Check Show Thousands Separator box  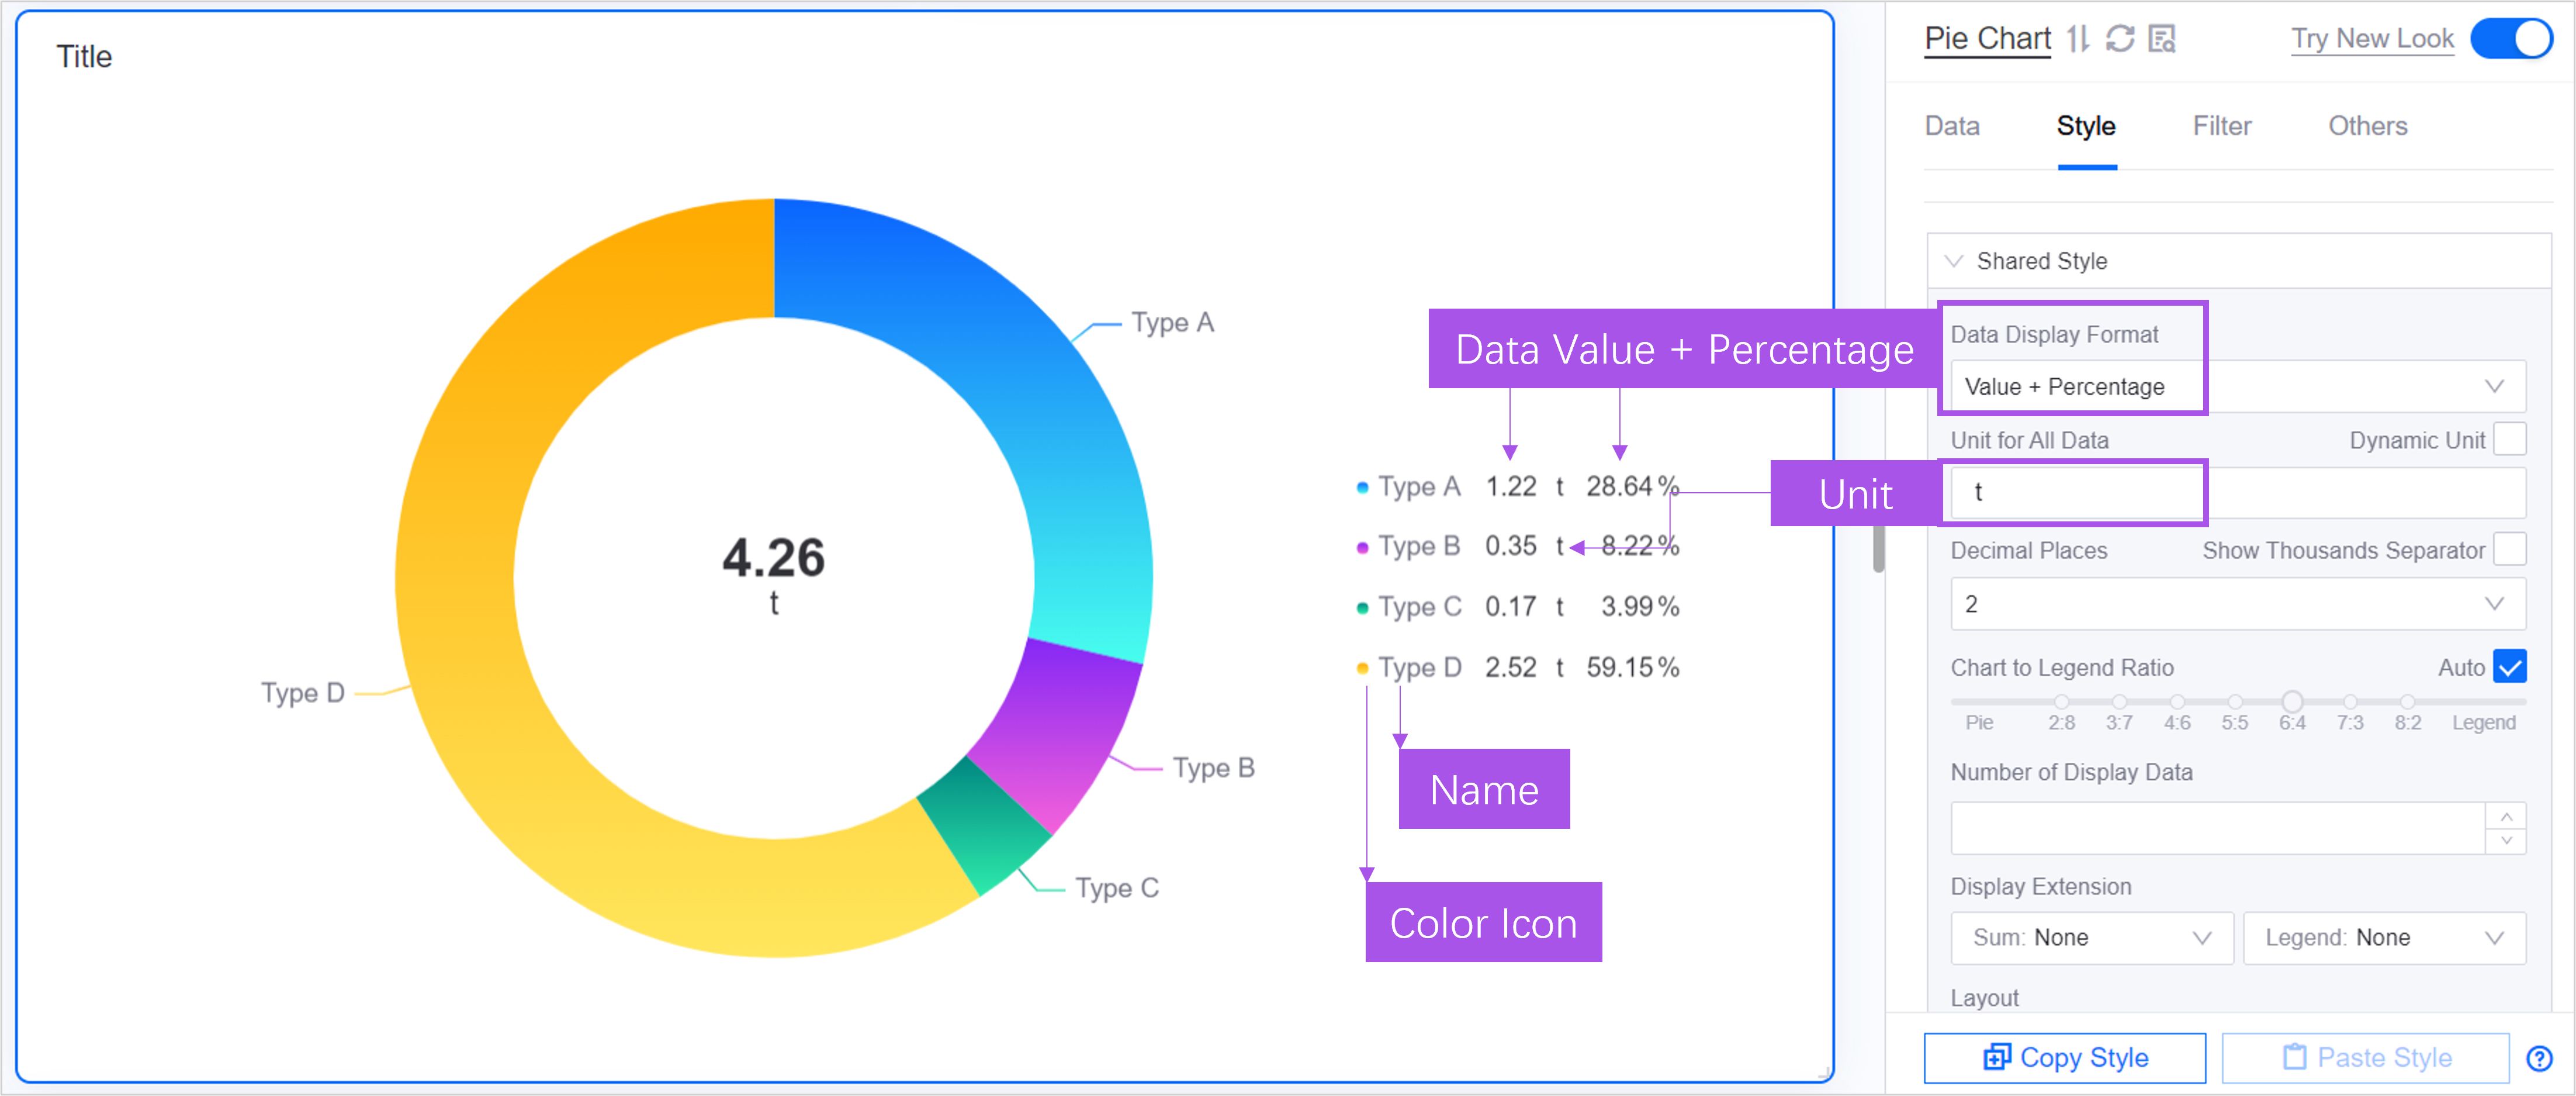[2510, 549]
